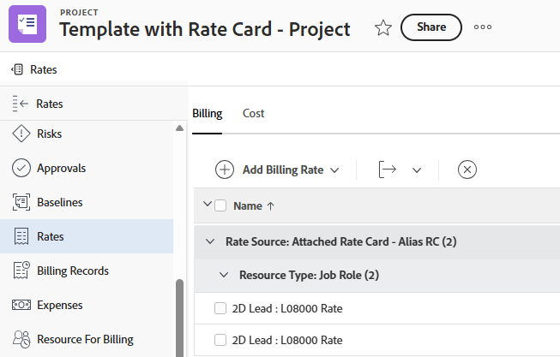This screenshot has width=560, height=357.
Task: Click the Billing Records icon
Action: pos(21,271)
